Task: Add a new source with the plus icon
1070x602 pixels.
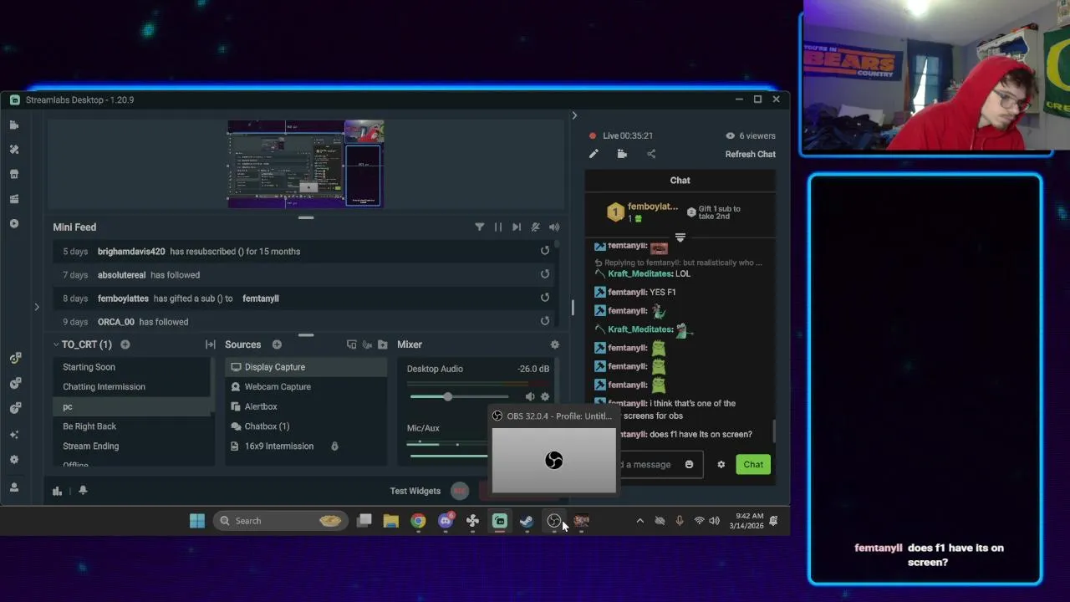Action: [277, 344]
